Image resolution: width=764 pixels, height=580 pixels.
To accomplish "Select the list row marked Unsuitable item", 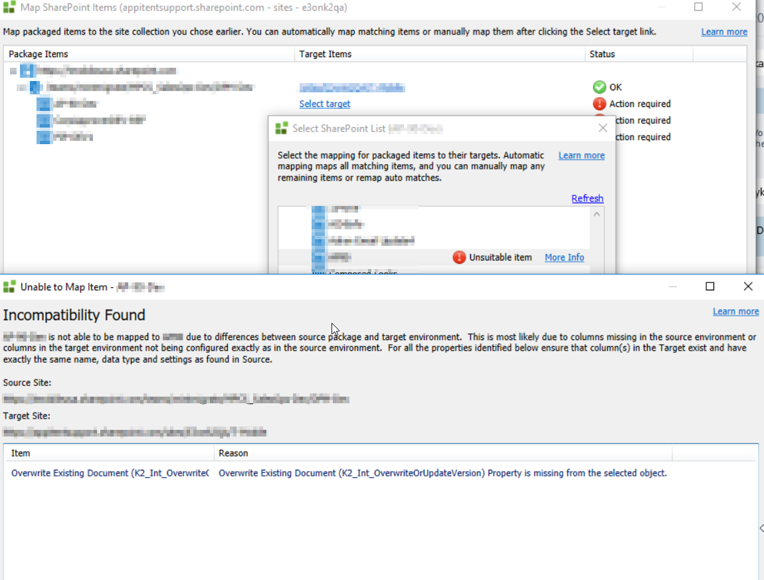I will tap(434, 257).
